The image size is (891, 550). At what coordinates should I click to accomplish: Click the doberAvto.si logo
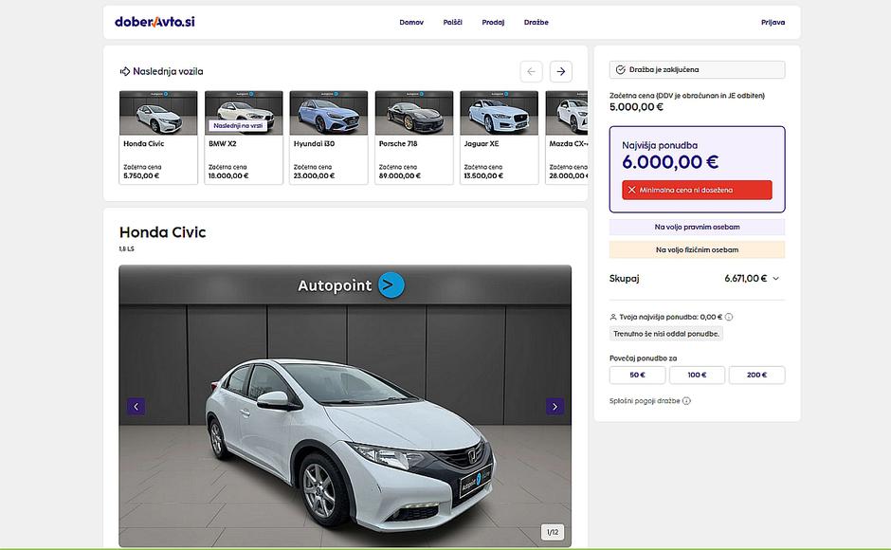tap(155, 22)
